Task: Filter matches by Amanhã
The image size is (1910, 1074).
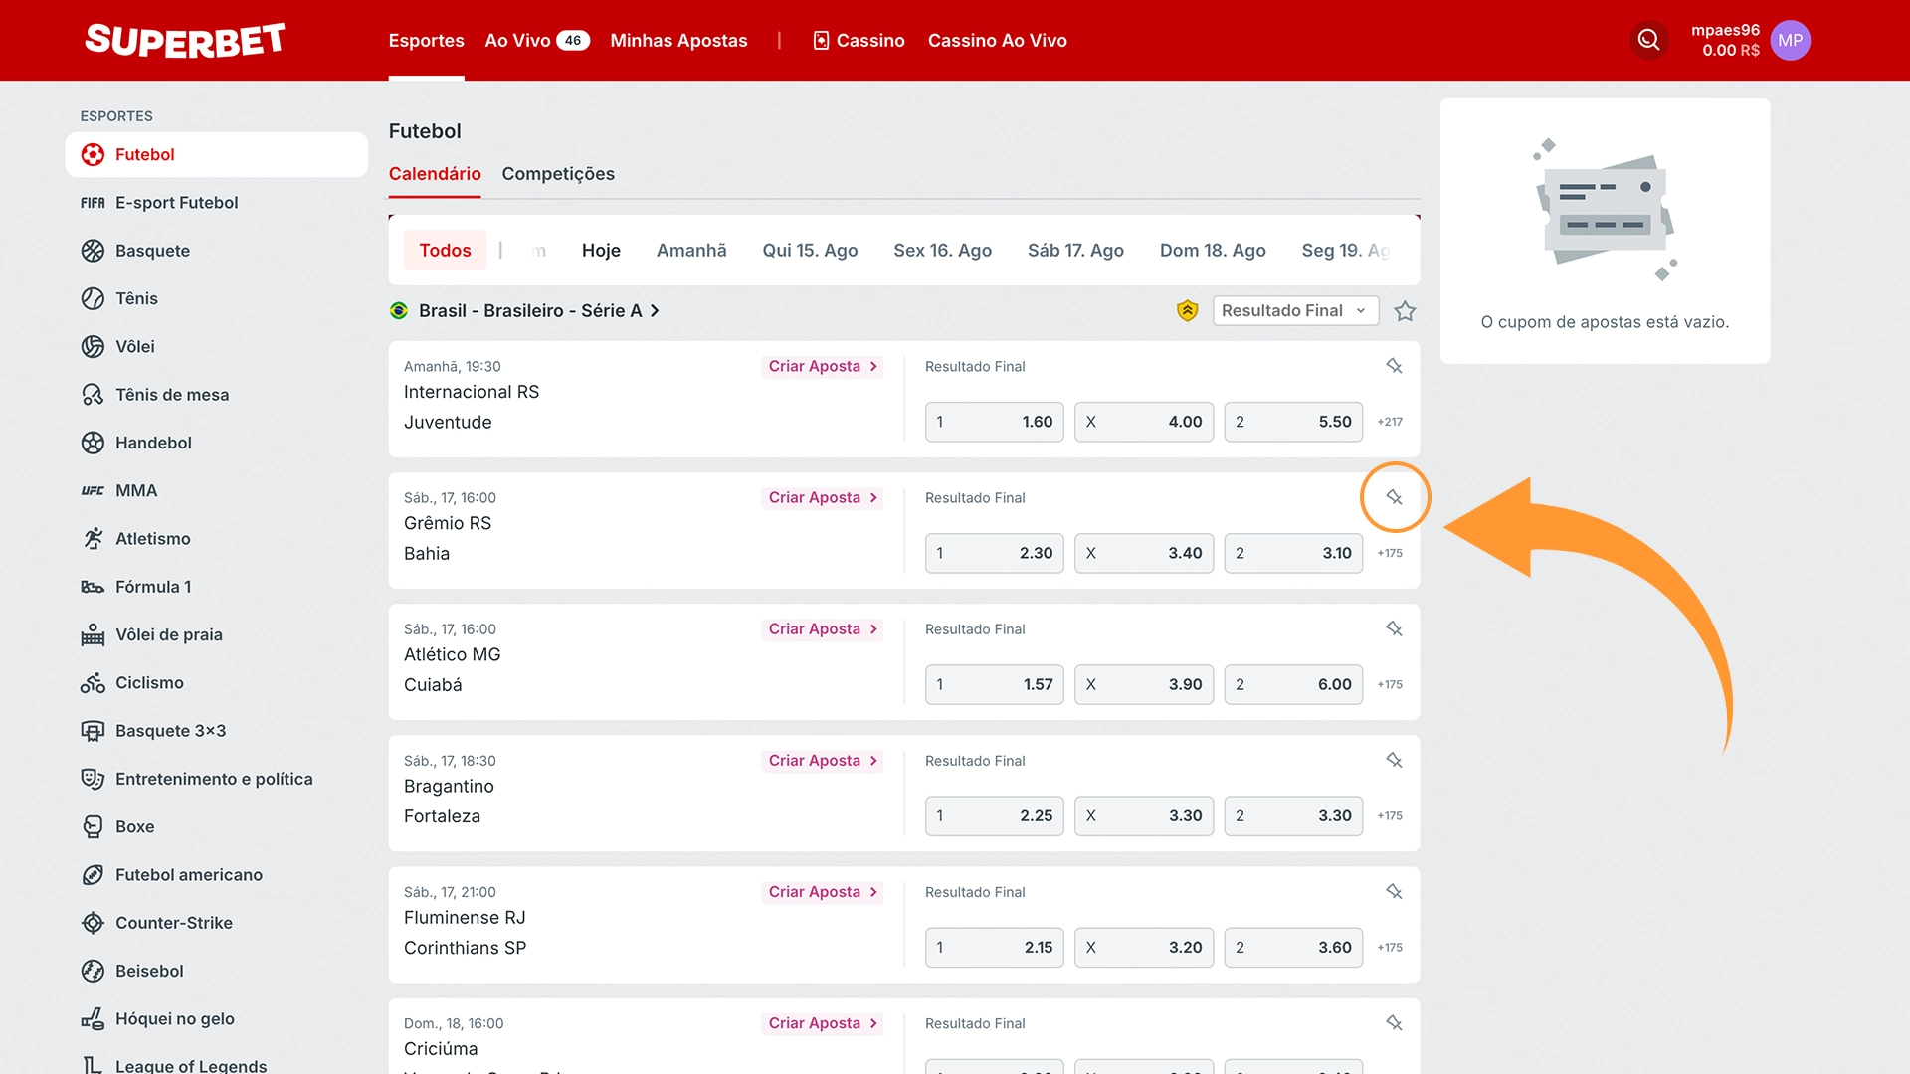Action: pyautogui.click(x=691, y=251)
